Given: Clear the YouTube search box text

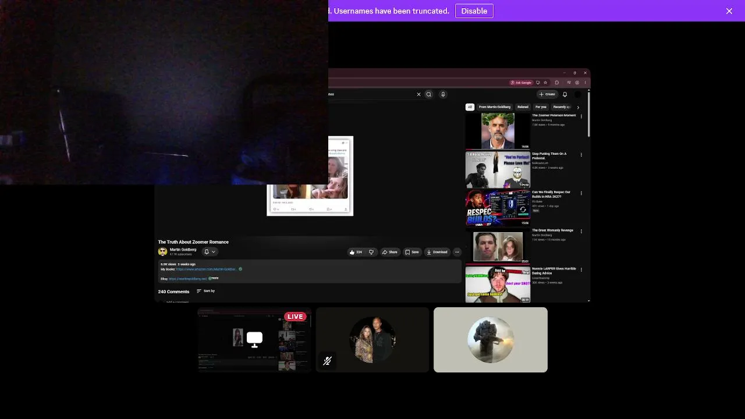Looking at the screenshot, I should [418, 94].
